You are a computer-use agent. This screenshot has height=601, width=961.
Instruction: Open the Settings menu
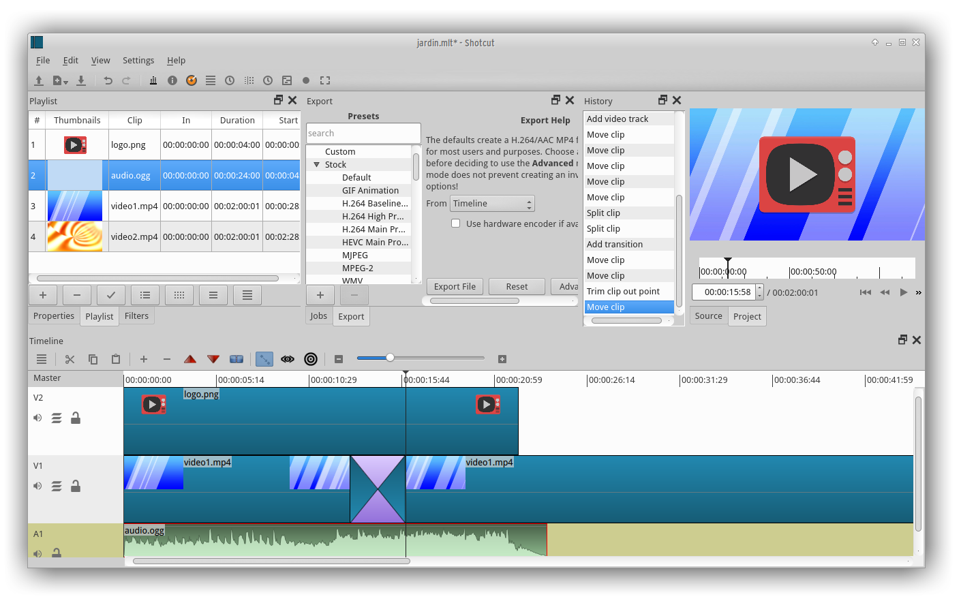coord(138,61)
